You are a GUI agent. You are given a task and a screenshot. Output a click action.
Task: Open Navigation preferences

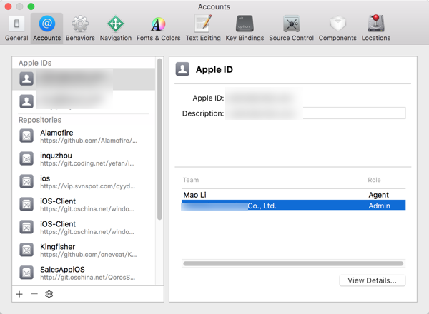tap(115, 29)
